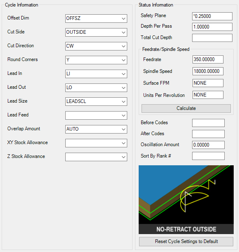Image resolution: width=239 pixels, height=252 pixels.
Task: Expand the Lead In combo box
Action: [96, 74]
